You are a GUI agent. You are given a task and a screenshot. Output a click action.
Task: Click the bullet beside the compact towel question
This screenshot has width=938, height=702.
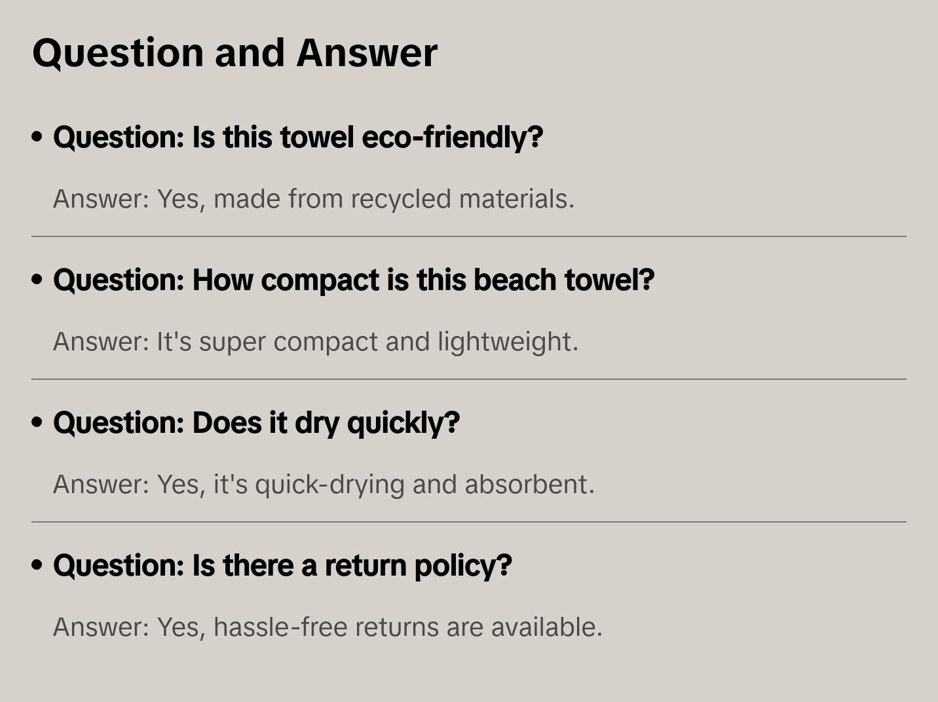(37, 280)
